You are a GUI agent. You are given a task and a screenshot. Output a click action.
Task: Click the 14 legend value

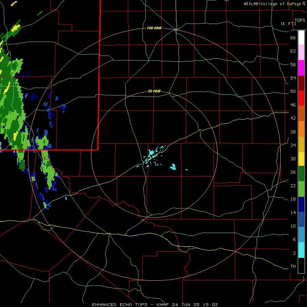pos(293,213)
